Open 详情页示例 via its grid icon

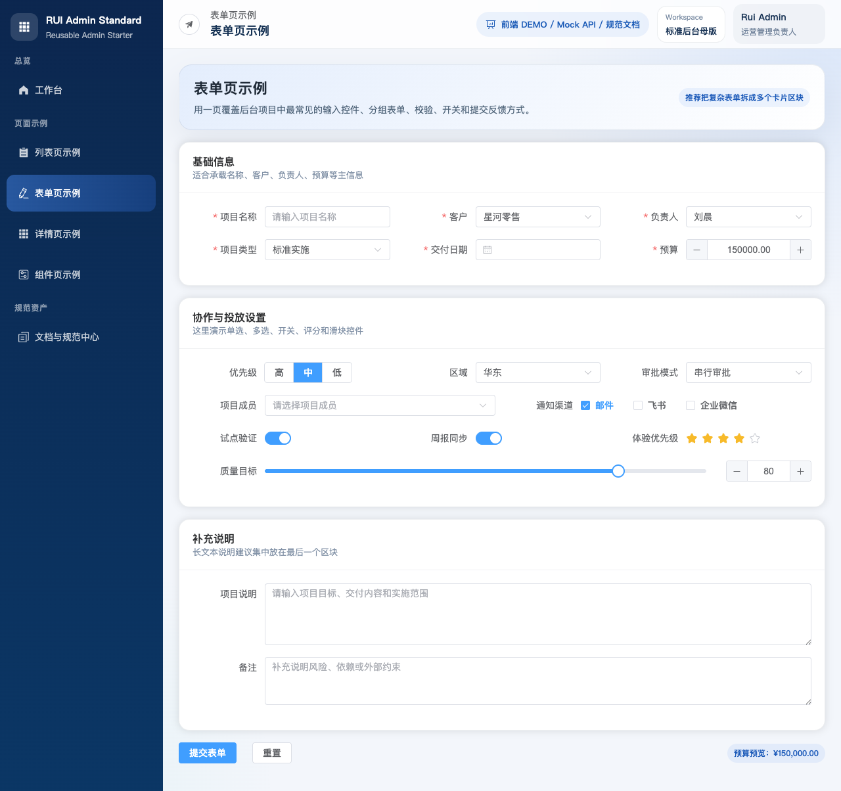(x=23, y=234)
